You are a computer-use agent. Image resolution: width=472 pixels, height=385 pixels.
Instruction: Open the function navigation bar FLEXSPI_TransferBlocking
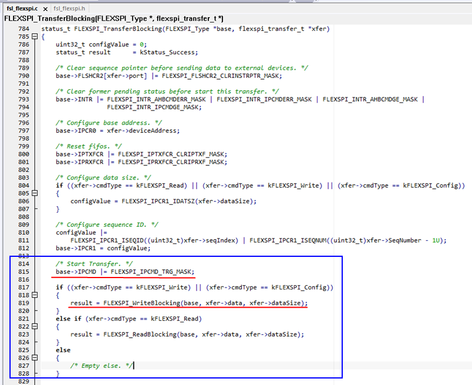[114, 19]
